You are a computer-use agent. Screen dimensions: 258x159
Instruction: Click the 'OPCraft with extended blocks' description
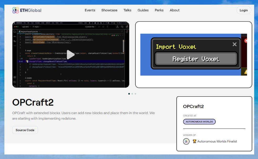[x=83, y=116]
